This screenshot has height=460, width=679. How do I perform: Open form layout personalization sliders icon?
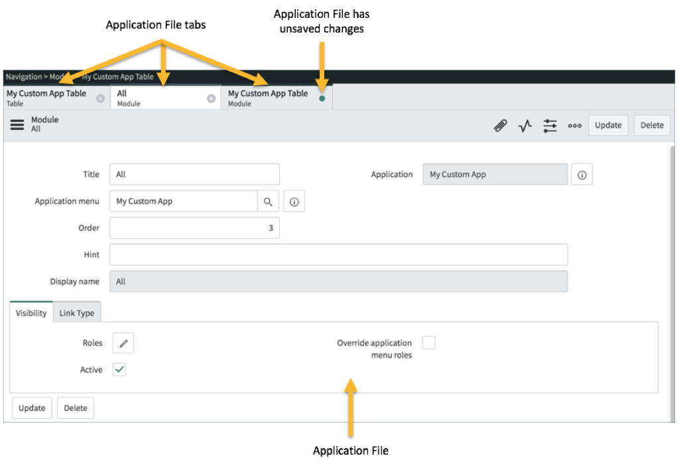(550, 125)
